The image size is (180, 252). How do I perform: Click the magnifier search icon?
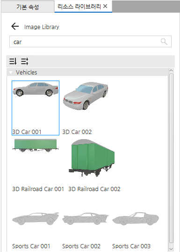pos(164,42)
